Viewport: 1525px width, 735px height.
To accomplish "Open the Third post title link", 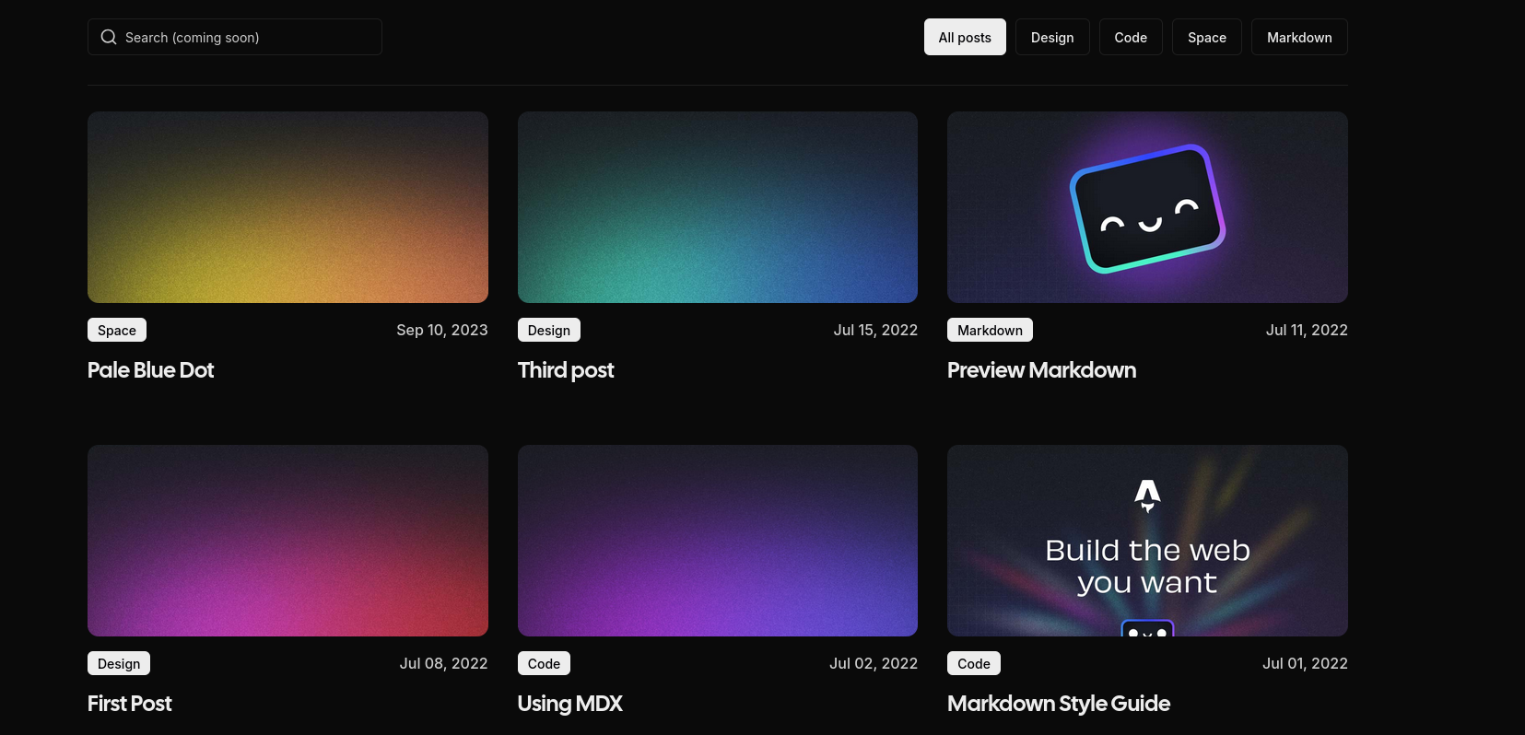I will (566, 370).
